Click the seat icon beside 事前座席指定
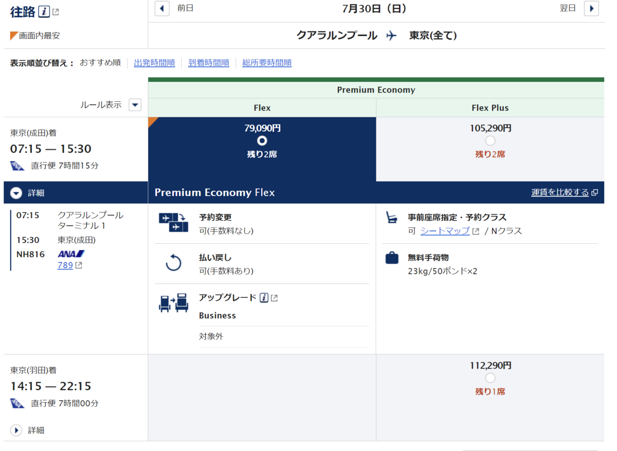Screen dimensions: 617x451 392,218
